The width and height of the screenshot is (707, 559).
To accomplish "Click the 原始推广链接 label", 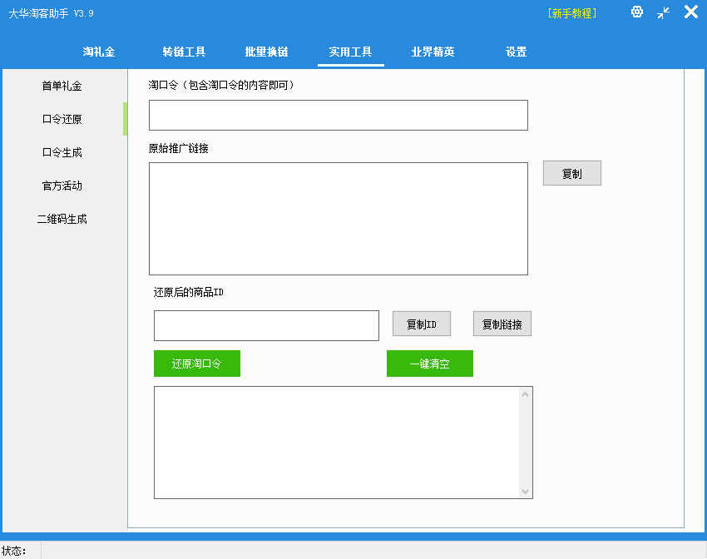I will pyautogui.click(x=179, y=148).
